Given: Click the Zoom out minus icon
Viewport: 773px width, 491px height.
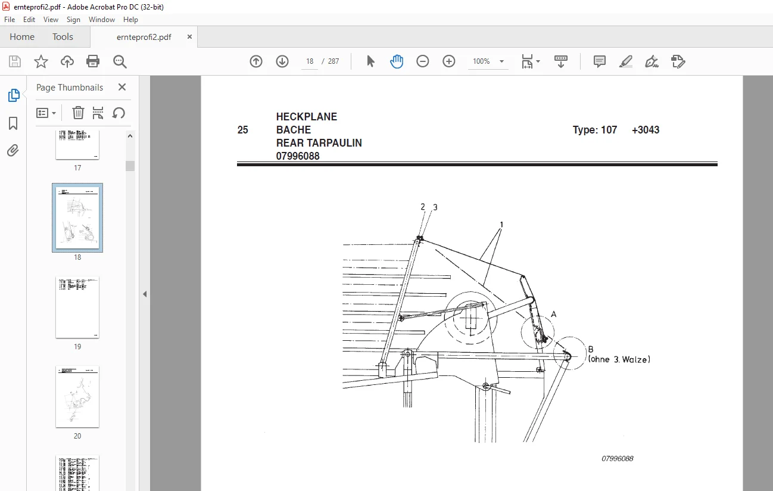Looking at the screenshot, I should click(423, 61).
